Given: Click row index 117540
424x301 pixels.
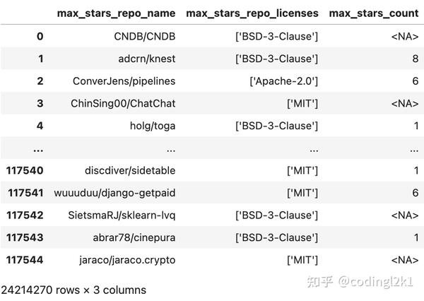Looking at the screenshot, I should 25,170.
